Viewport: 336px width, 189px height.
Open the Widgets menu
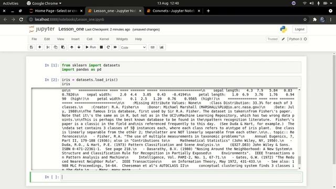[122, 39]
